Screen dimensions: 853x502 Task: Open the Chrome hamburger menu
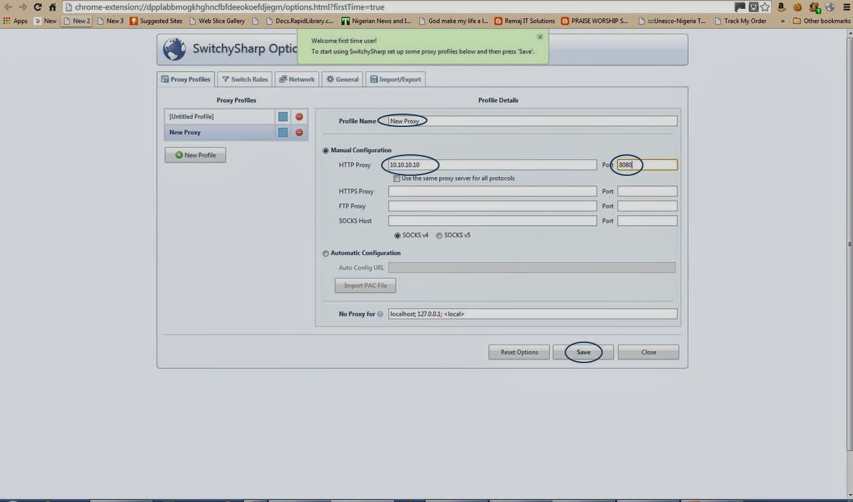(x=845, y=7)
